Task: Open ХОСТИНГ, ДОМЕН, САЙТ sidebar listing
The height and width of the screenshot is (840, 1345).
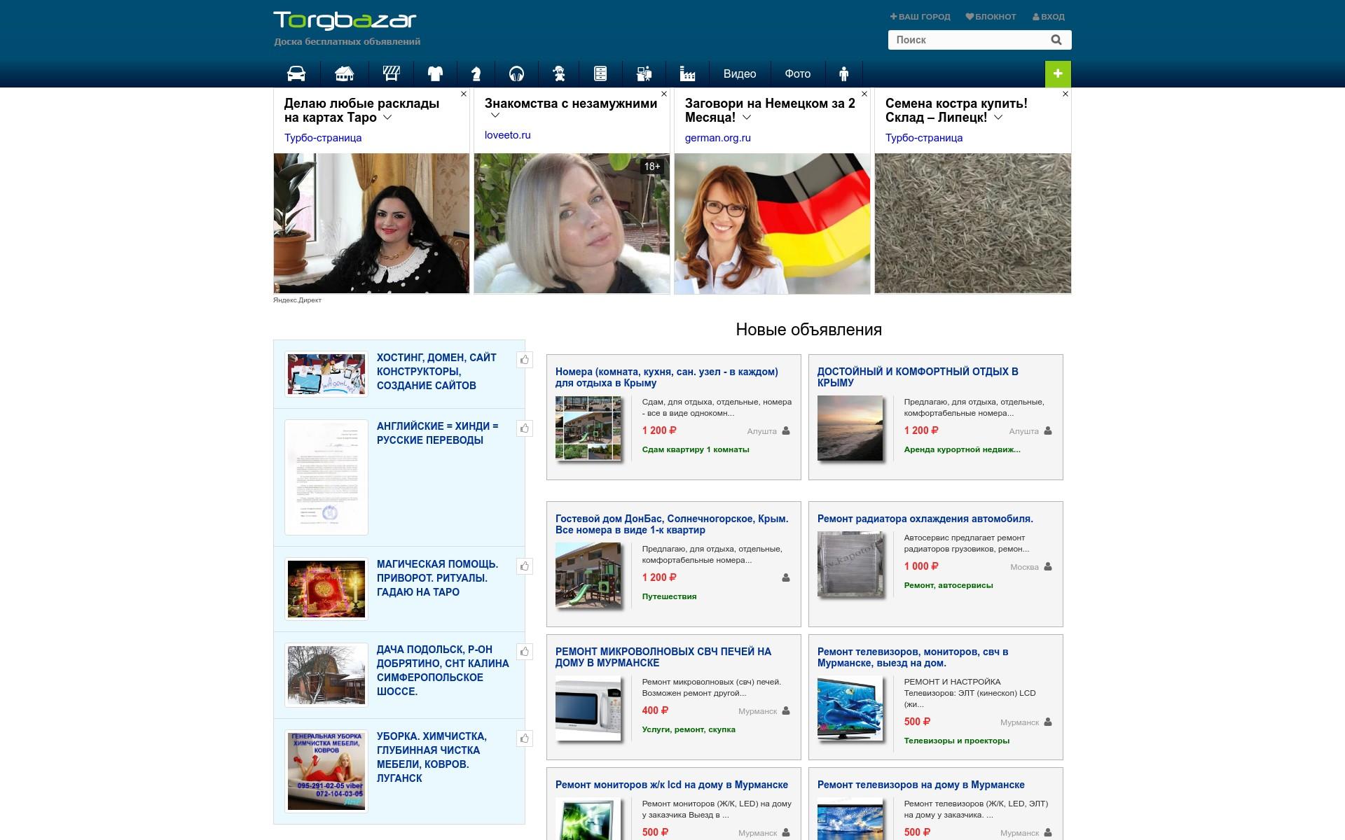Action: (436, 372)
